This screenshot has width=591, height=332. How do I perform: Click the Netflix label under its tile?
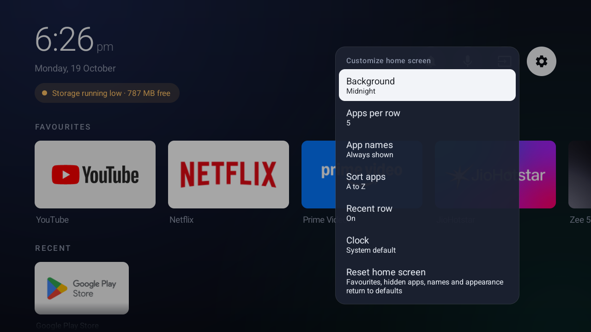click(181, 220)
